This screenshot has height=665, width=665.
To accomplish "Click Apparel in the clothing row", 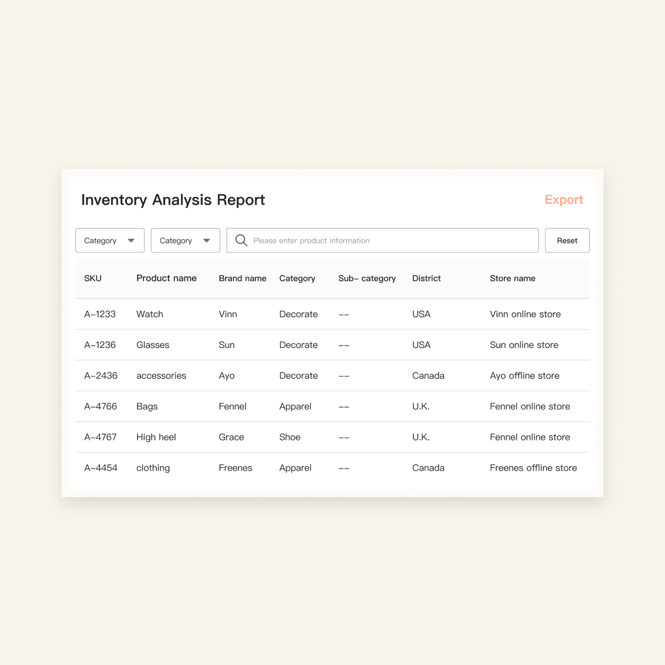I will click(295, 468).
